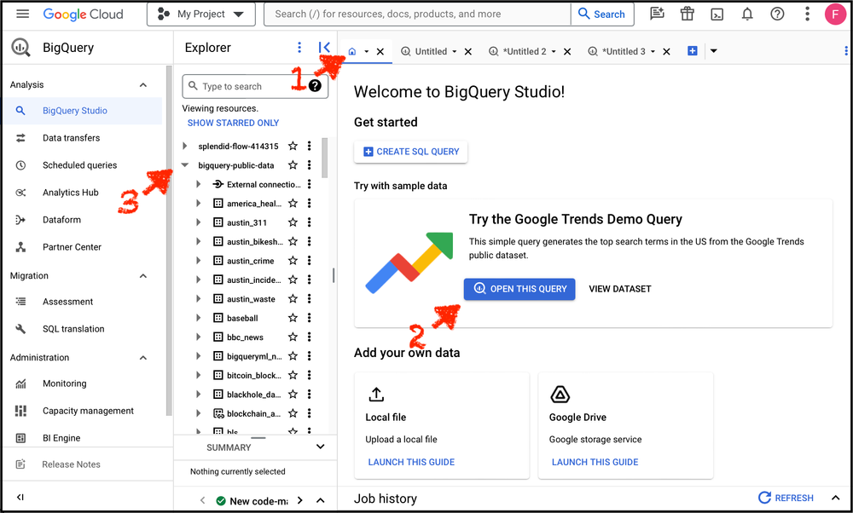
Task: Open Scheduled queries from the sidebar
Action: click(x=78, y=164)
